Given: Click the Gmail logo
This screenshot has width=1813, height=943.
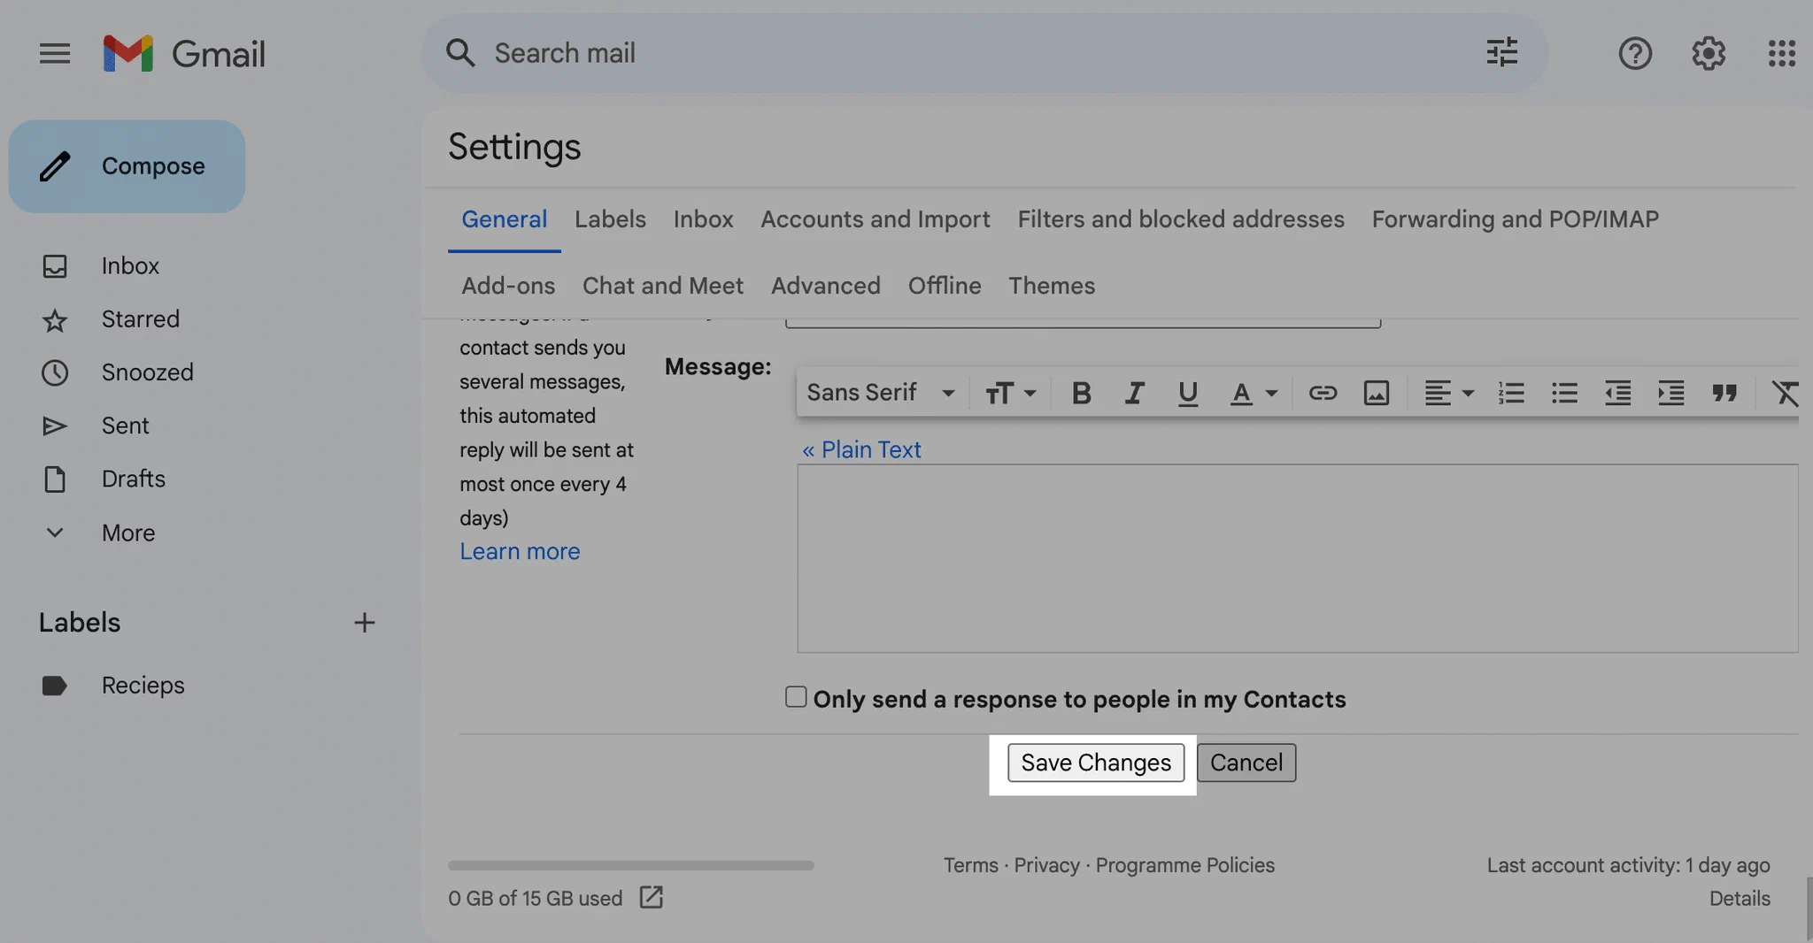Looking at the screenshot, I should 183,54.
